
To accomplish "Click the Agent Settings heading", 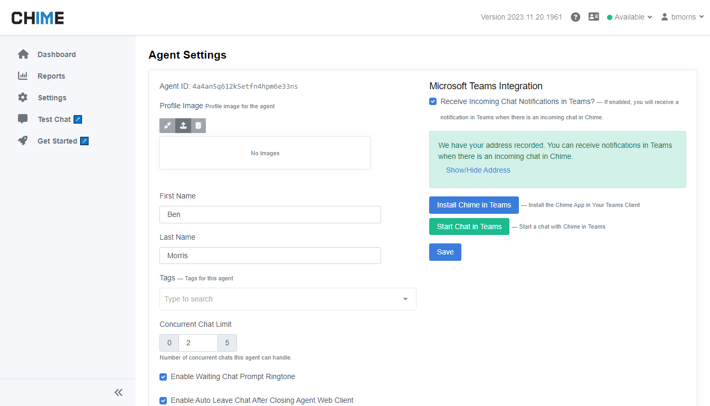I will point(187,55).
